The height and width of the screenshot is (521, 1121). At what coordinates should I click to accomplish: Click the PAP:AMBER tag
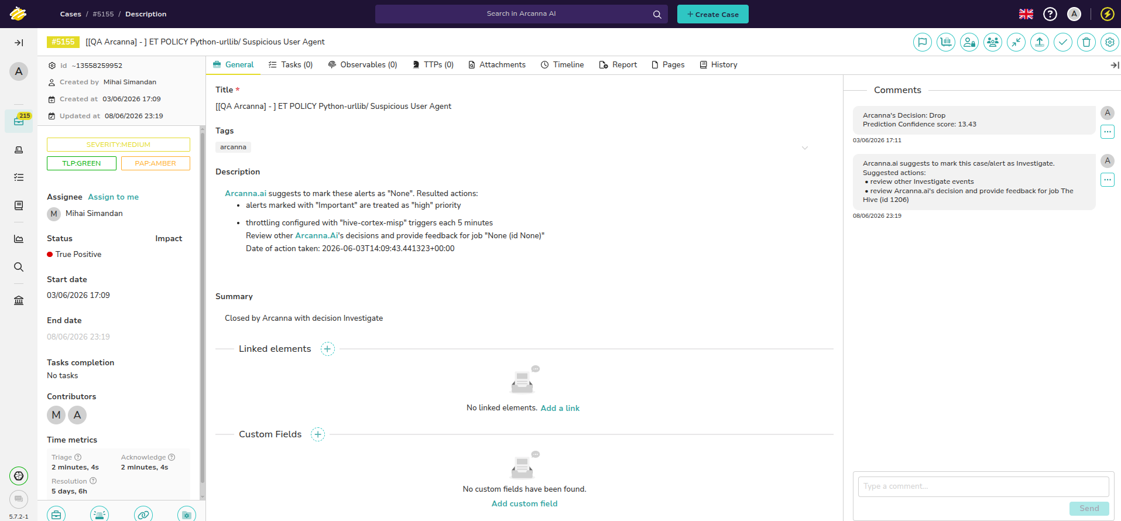[x=156, y=163]
